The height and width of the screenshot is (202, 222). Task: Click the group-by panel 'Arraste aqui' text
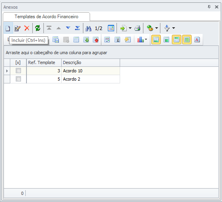click(x=56, y=53)
